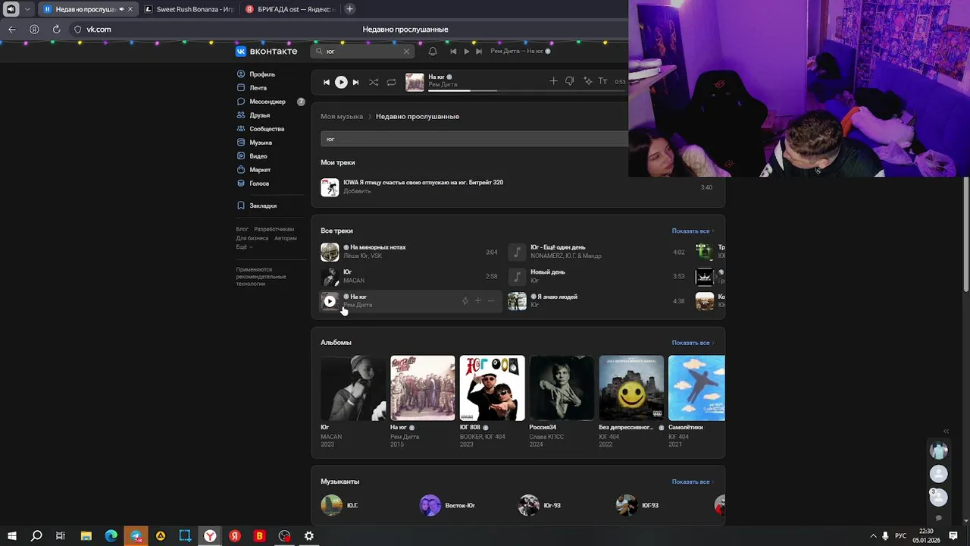Click Разработчикам footer link
The width and height of the screenshot is (970, 546).
tap(274, 229)
